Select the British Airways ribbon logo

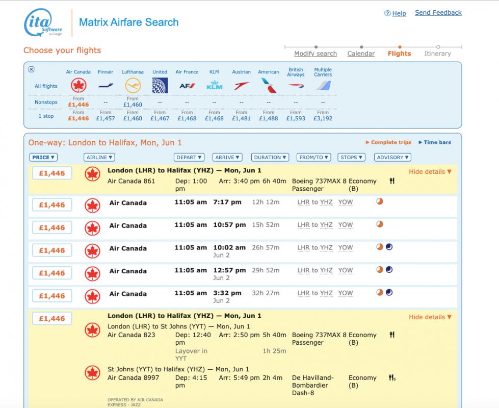tap(296, 85)
